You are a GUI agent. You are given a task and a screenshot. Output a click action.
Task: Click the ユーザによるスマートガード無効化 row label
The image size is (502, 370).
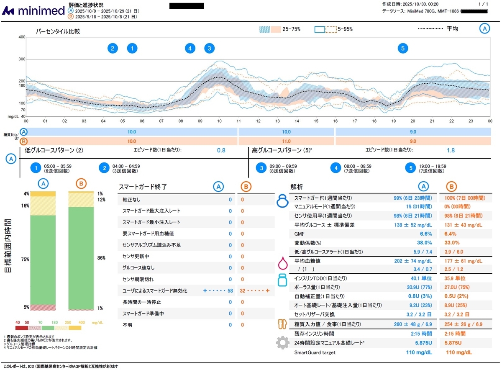[x=155, y=290]
